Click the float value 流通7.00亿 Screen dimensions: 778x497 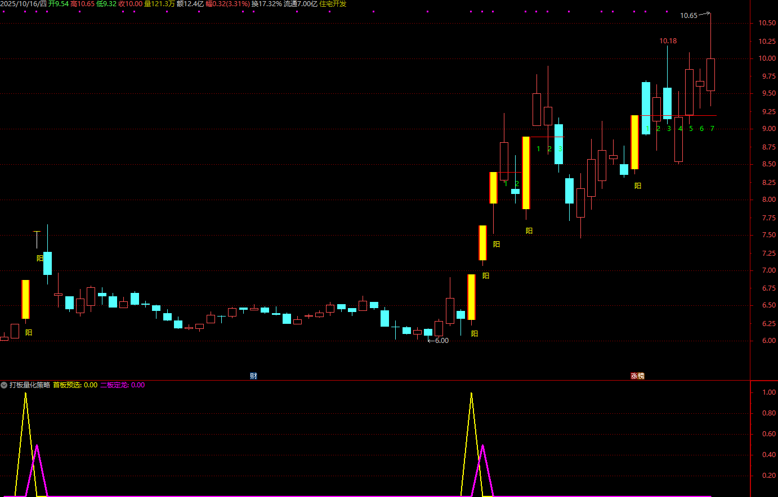(301, 4)
